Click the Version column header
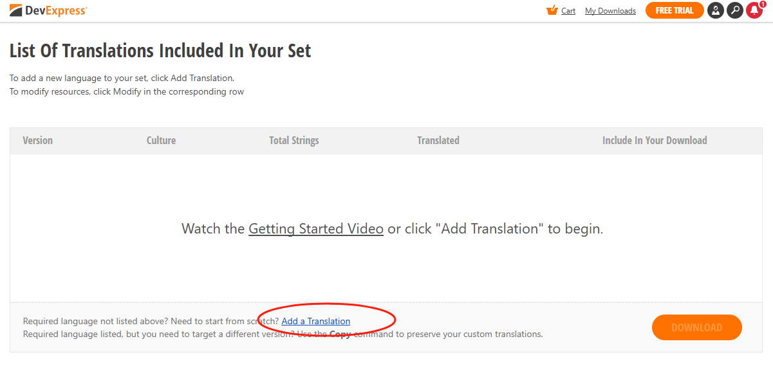 38,140
